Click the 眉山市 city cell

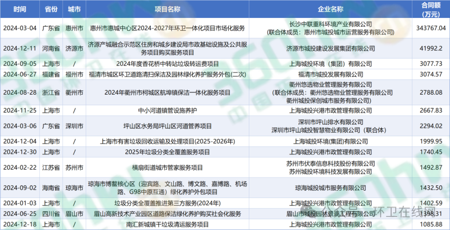74,214
